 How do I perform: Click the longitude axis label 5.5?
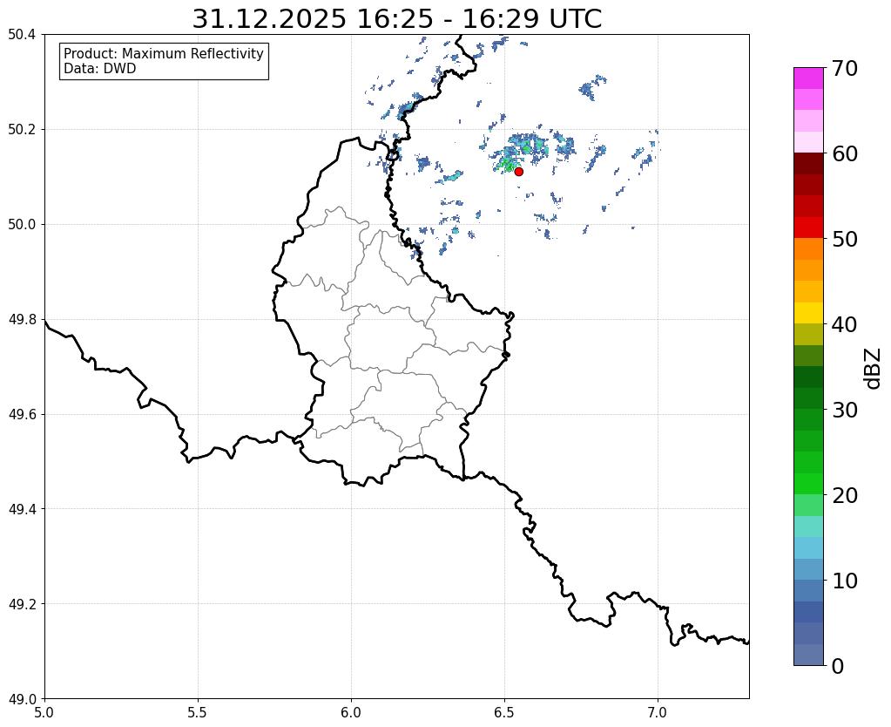click(198, 712)
